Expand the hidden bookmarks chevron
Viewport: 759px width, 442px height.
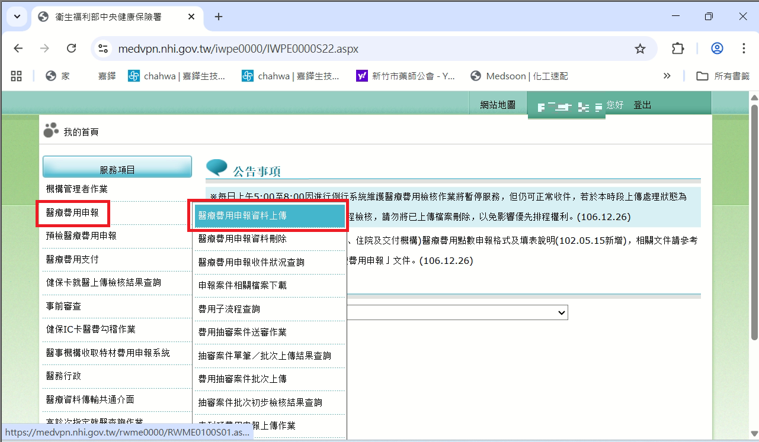[x=667, y=76]
